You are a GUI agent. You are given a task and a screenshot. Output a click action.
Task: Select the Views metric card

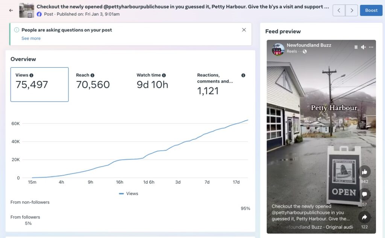click(39, 84)
